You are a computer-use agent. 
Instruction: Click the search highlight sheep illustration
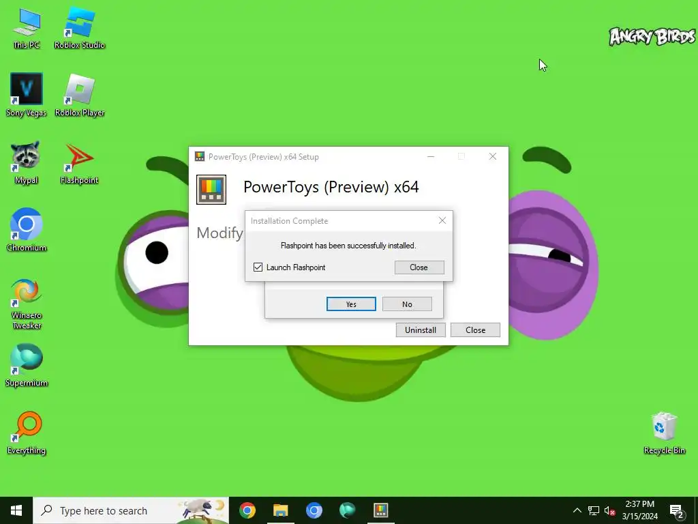tap(201, 510)
